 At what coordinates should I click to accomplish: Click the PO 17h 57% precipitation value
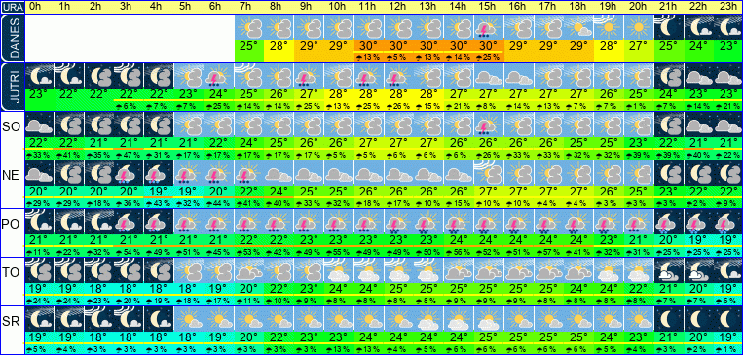tap(548, 251)
